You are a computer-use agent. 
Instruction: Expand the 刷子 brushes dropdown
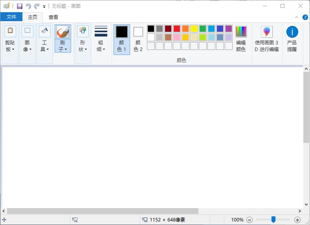tap(63, 46)
